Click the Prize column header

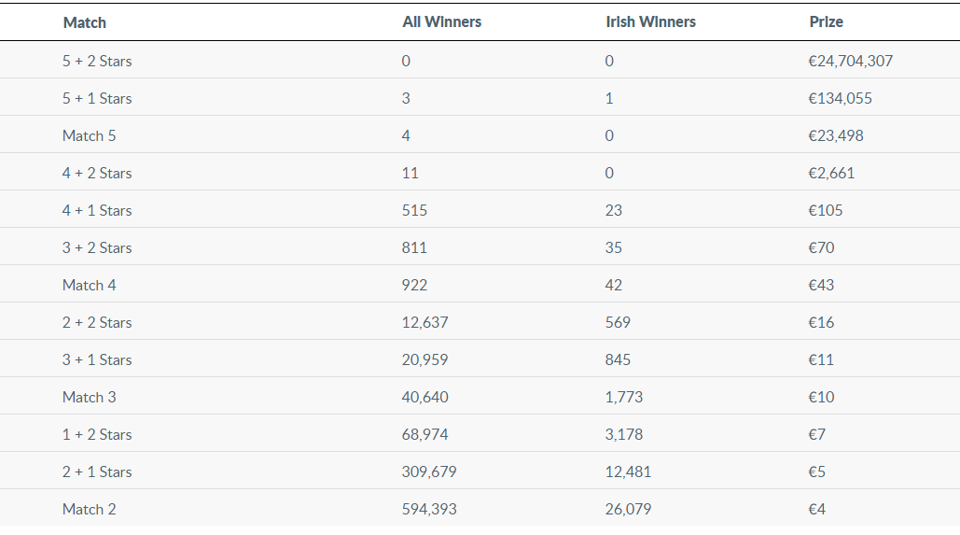pos(826,21)
